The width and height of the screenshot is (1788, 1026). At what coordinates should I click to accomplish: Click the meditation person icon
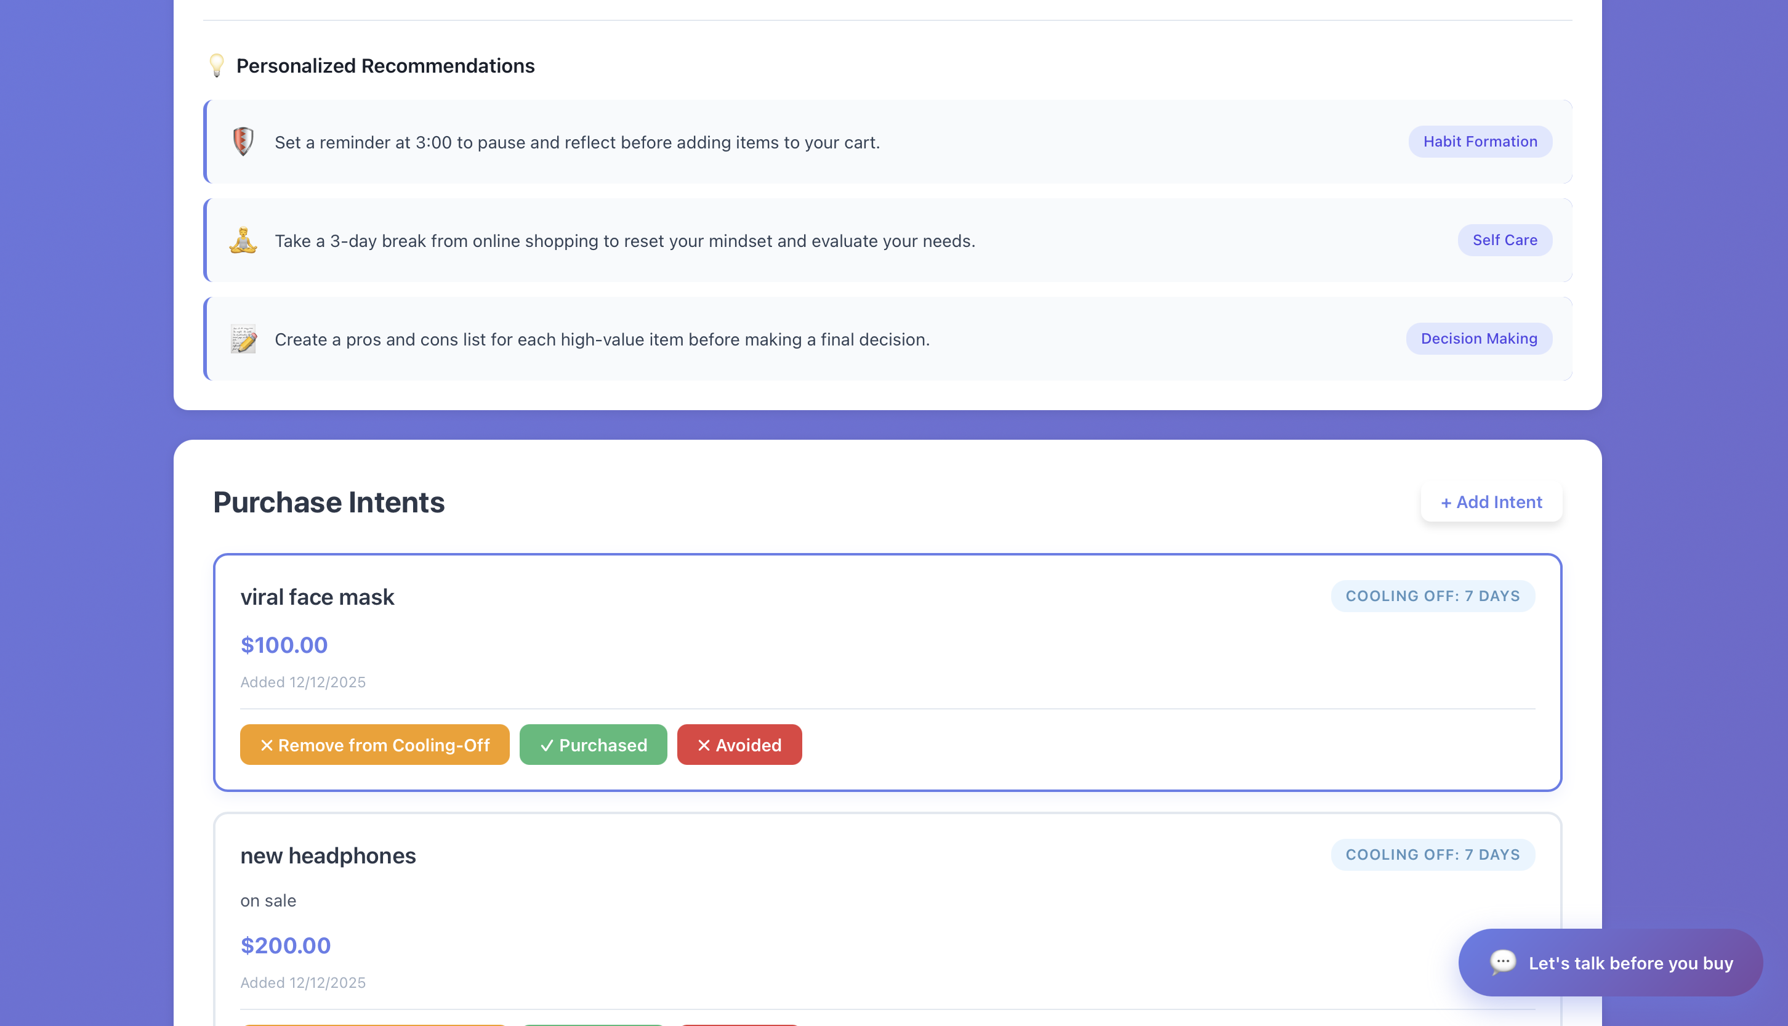[x=243, y=240]
